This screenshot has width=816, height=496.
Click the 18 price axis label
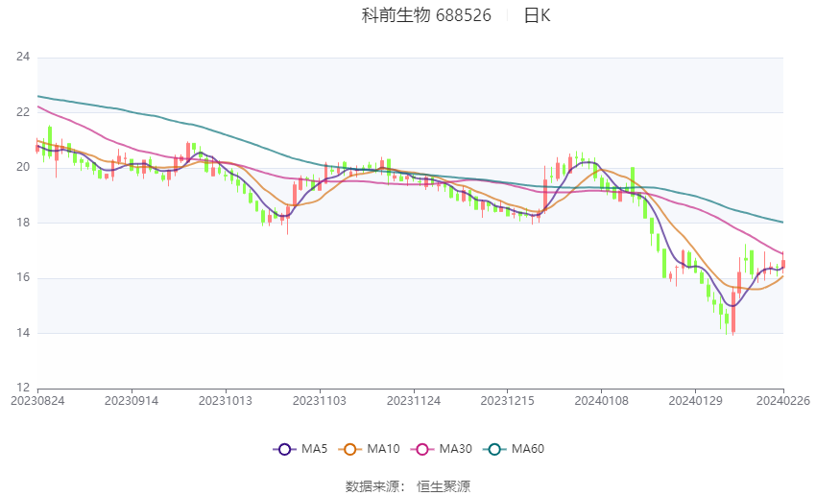[x=23, y=222]
